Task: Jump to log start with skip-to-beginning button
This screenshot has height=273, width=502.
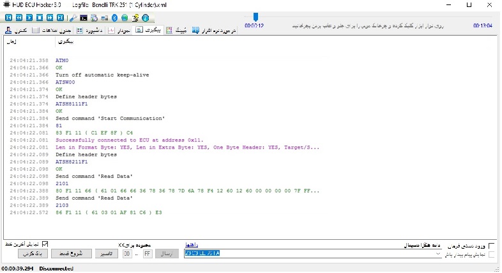Action: tap(9, 18)
